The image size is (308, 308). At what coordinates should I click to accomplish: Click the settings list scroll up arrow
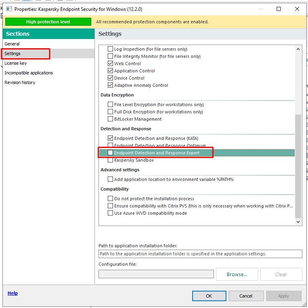298,49
